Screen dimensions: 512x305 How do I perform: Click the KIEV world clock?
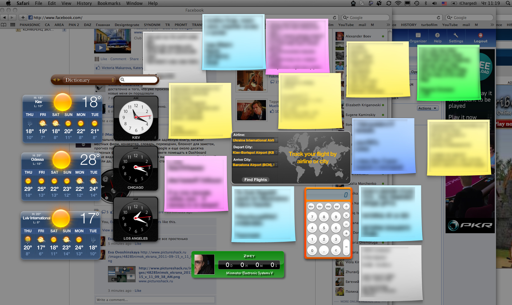[x=136, y=118]
